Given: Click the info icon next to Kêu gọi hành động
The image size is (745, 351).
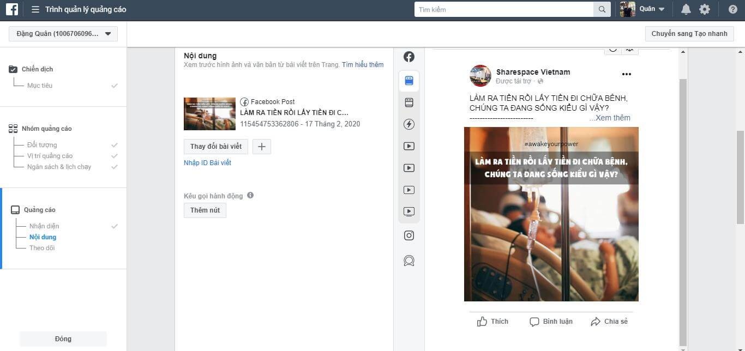Looking at the screenshot, I should (250, 195).
